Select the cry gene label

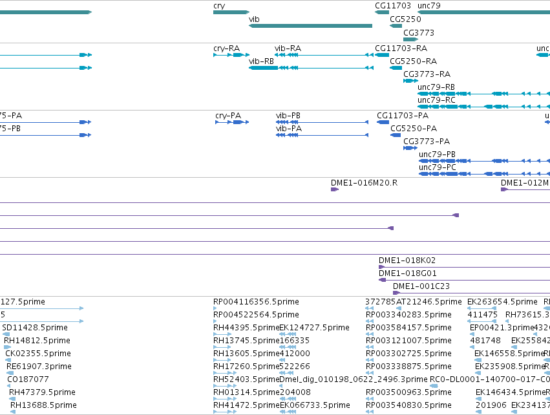click(219, 6)
